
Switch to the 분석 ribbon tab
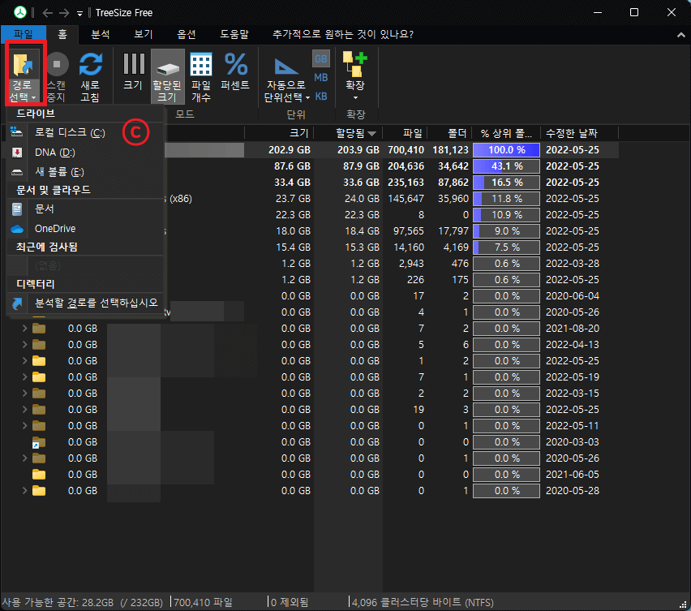coord(101,34)
